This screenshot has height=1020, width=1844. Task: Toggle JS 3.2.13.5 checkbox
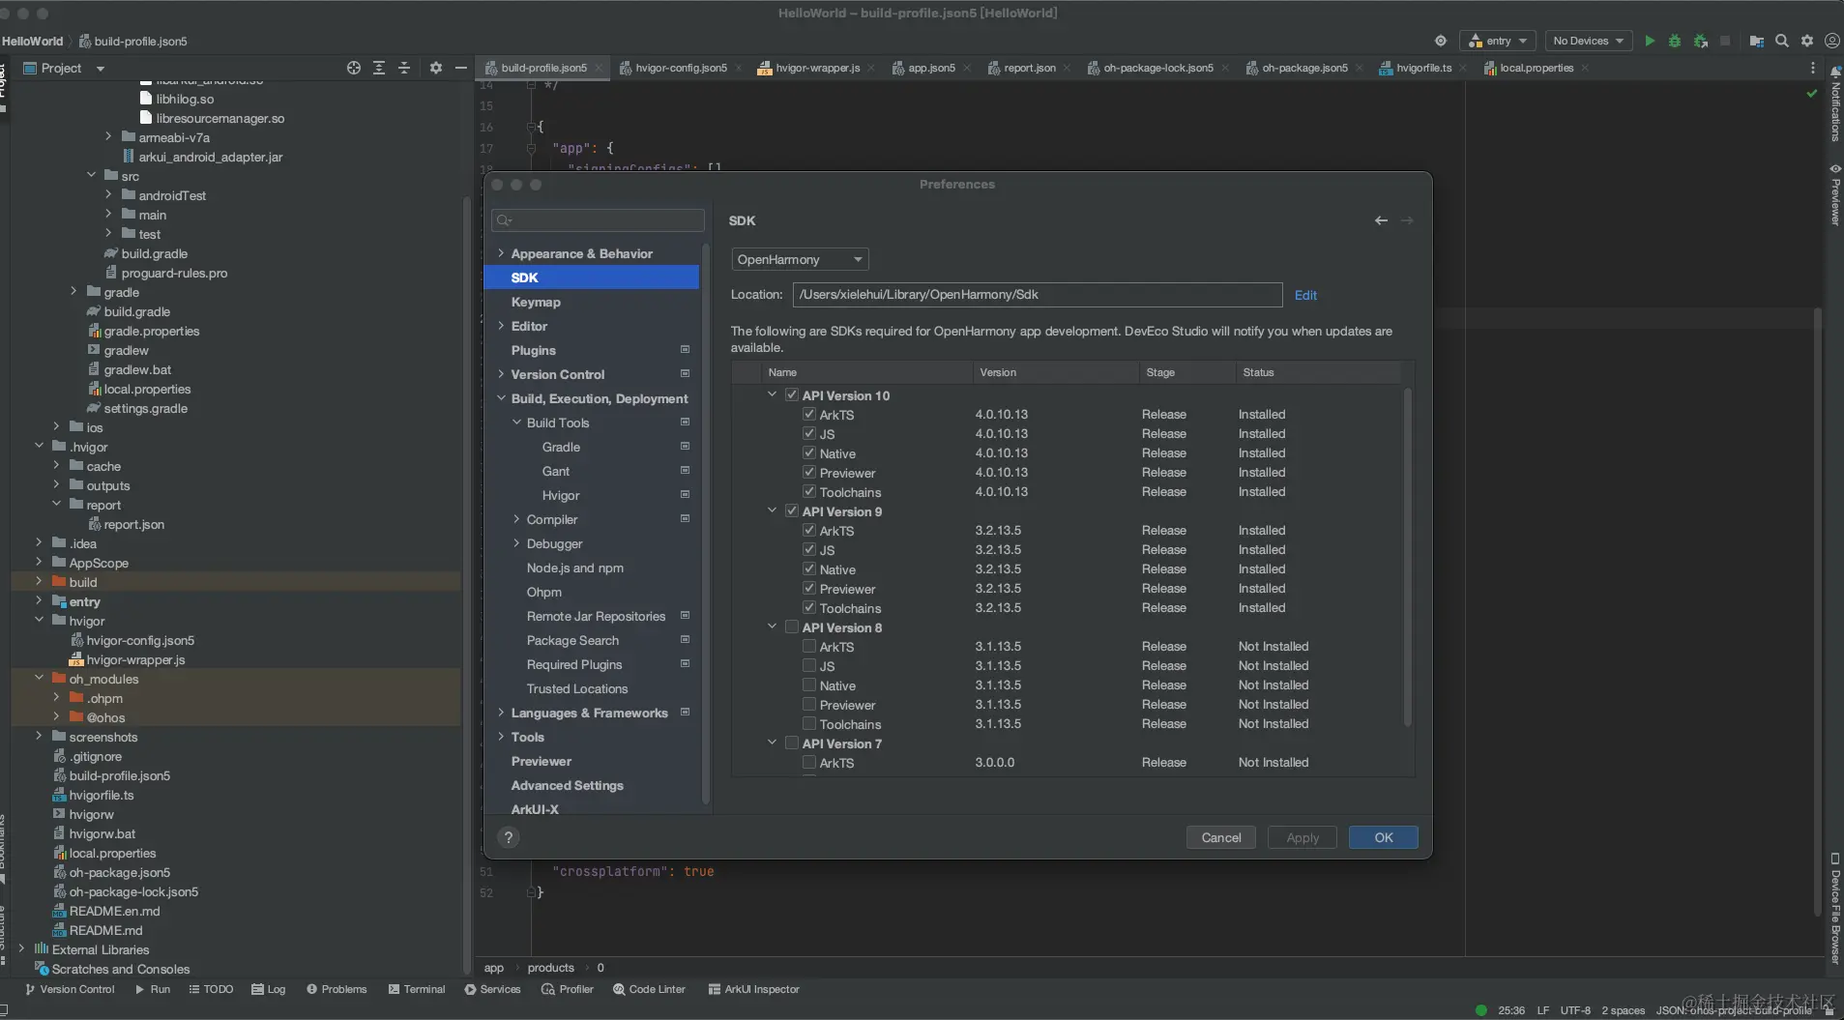tap(809, 550)
